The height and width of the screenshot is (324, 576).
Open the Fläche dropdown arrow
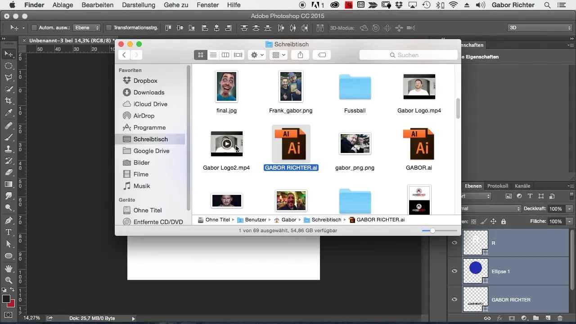[570, 221]
